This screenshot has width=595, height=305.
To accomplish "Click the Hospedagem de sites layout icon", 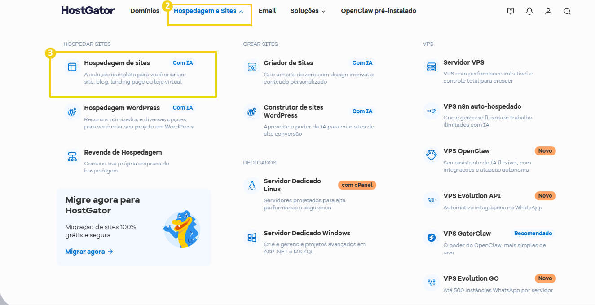I will click(72, 67).
